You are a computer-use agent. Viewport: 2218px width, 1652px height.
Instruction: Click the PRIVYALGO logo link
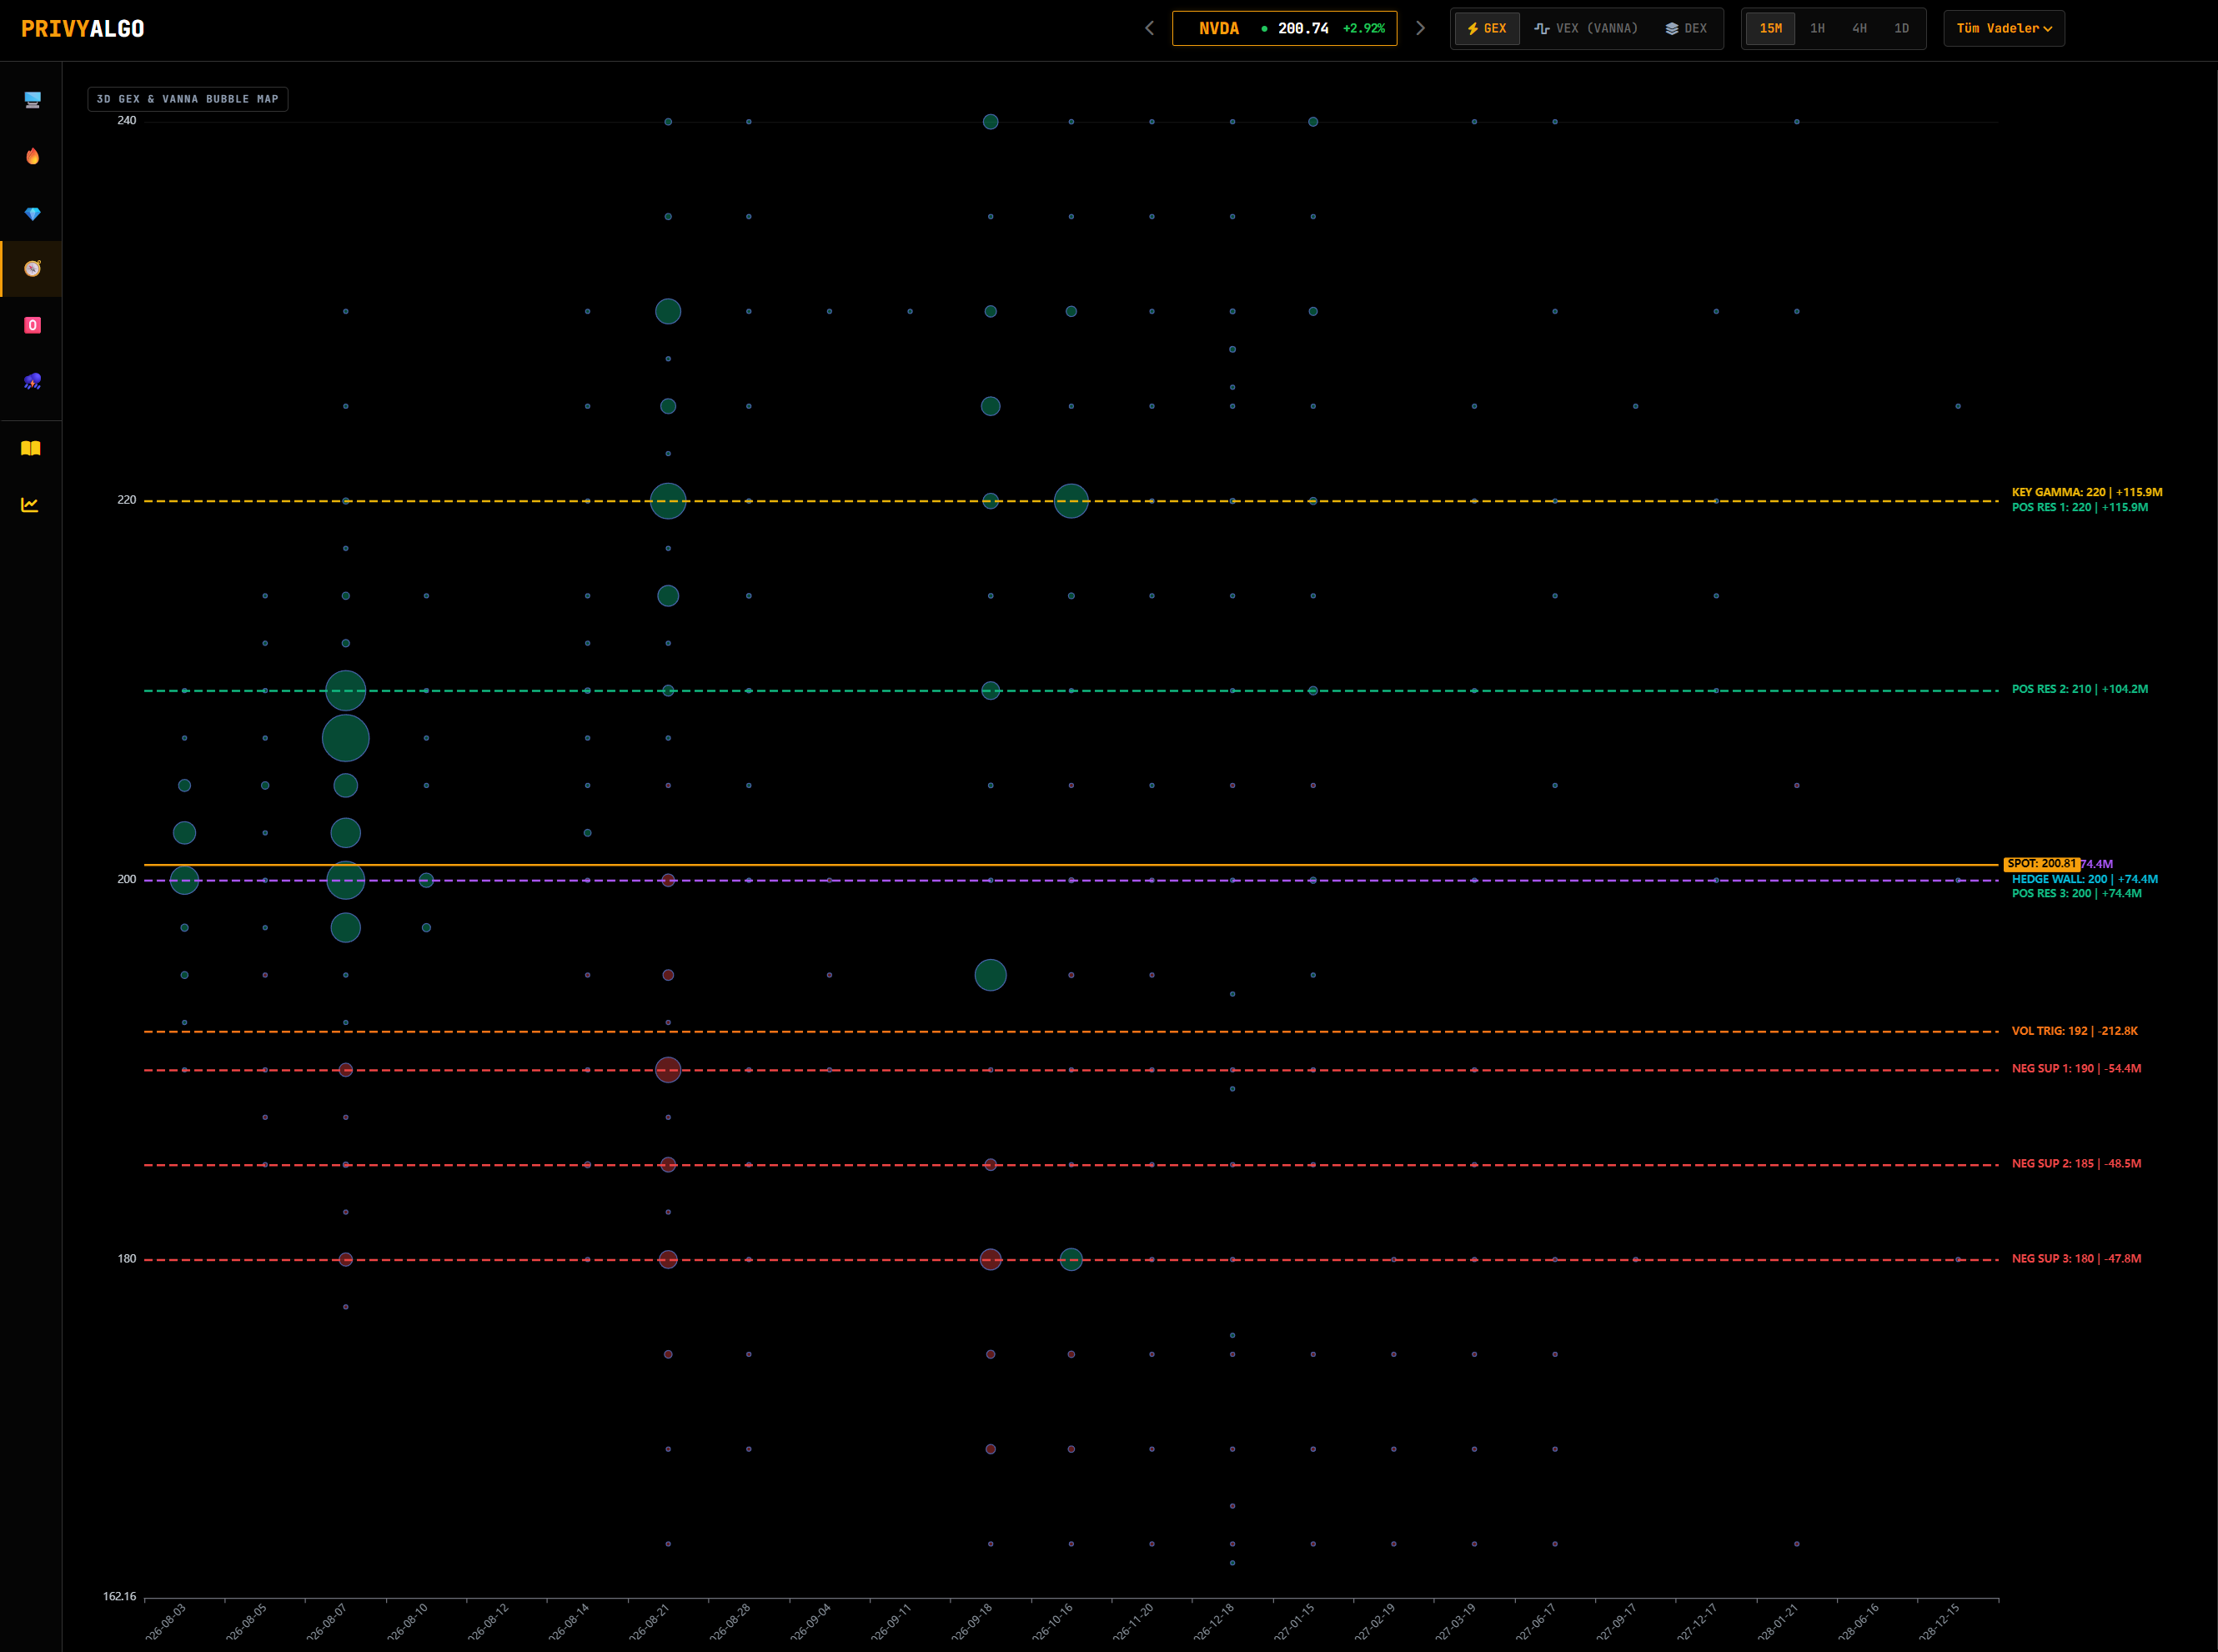[83, 28]
